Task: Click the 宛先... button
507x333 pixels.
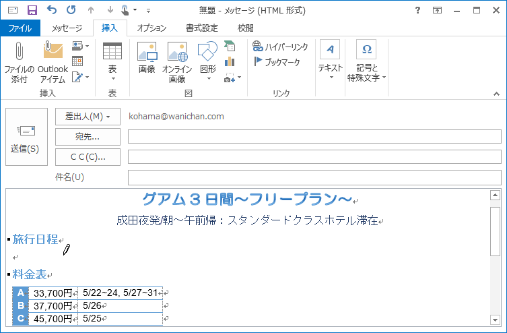Action: pyautogui.click(x=88, y=137)
